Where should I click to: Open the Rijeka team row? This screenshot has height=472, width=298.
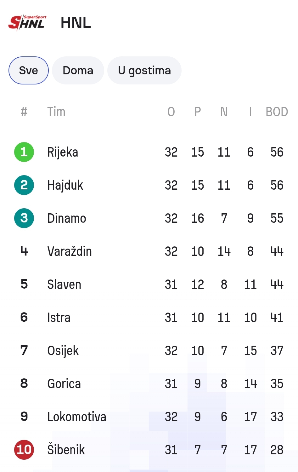[149, 152]
